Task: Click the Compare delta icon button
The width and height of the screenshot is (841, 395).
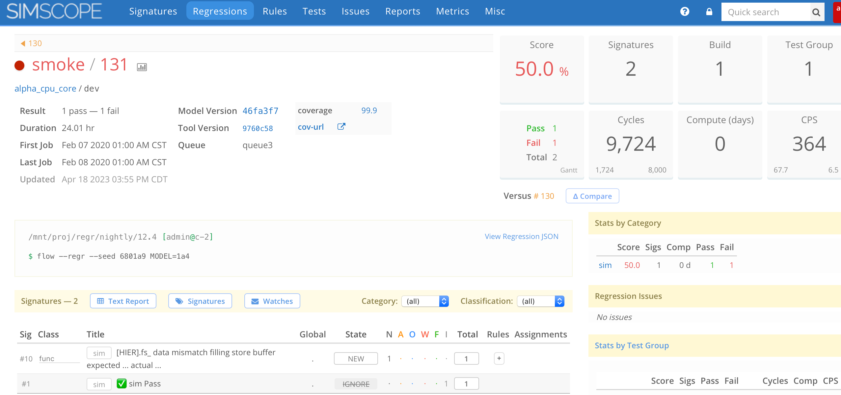Action: (592, 196)
